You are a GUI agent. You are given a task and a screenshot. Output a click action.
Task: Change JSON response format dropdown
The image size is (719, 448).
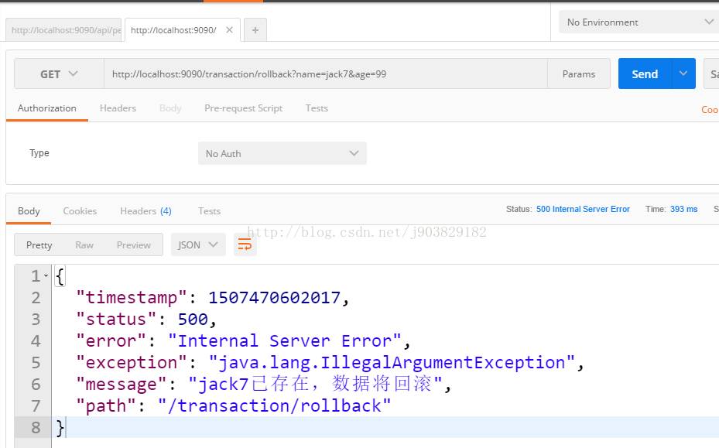click(198, 245)
